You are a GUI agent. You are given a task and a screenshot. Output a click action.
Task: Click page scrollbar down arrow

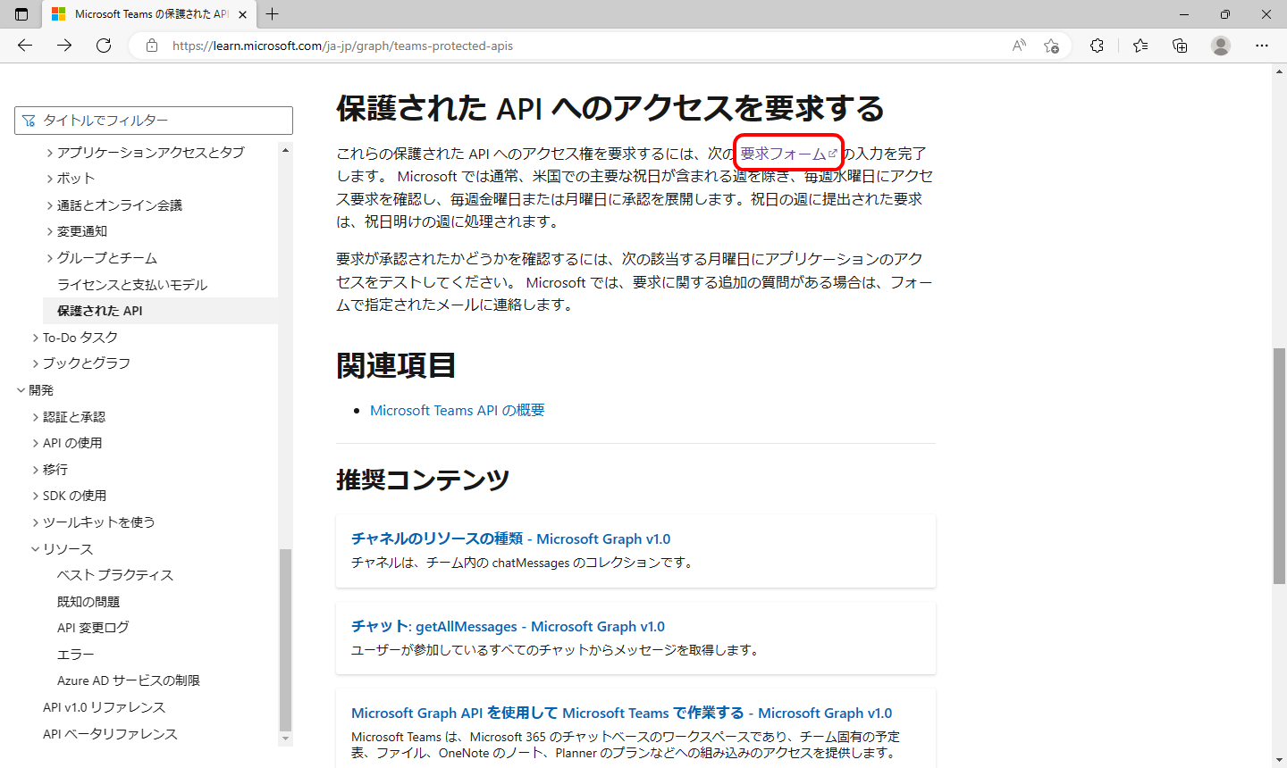click(x=1279, y=761)
